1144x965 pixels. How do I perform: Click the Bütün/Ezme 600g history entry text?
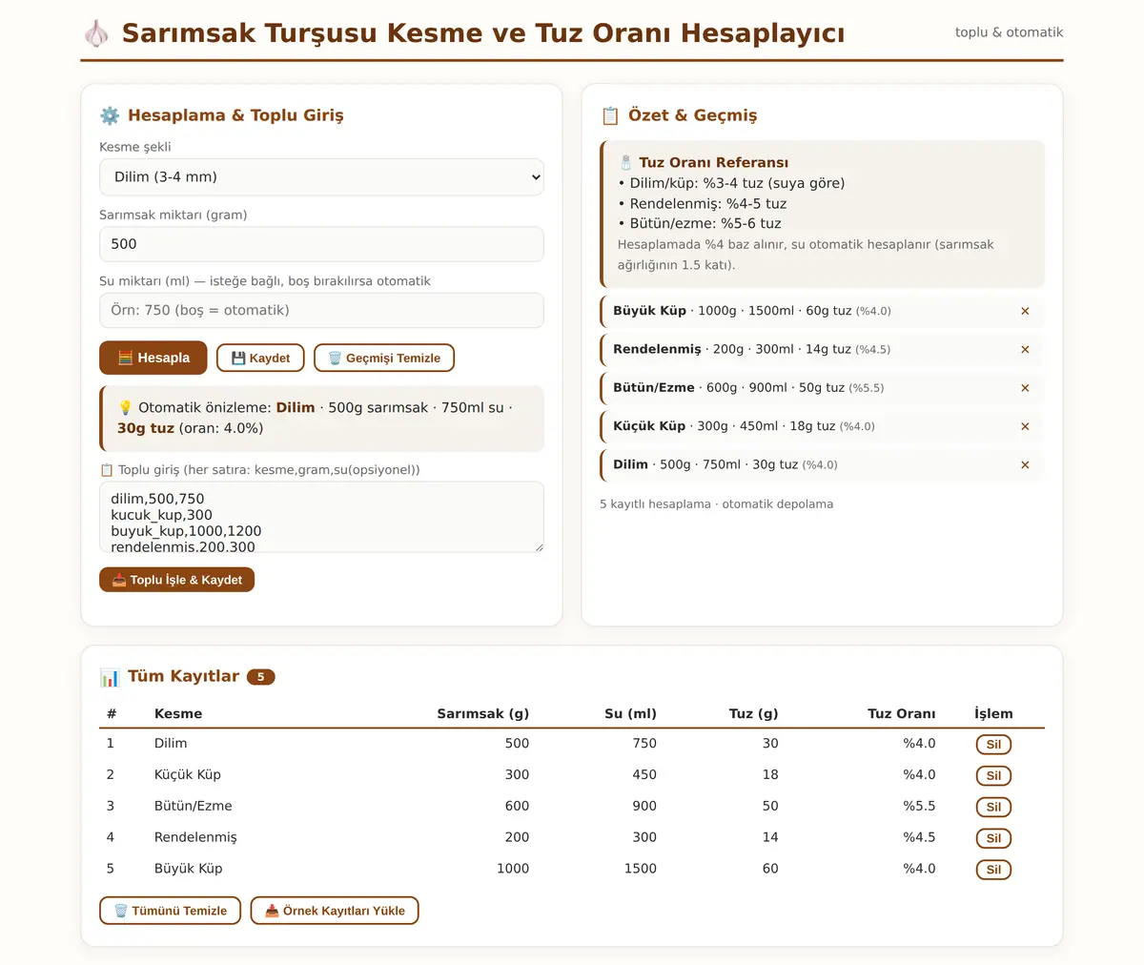click(x=748, y=388)
